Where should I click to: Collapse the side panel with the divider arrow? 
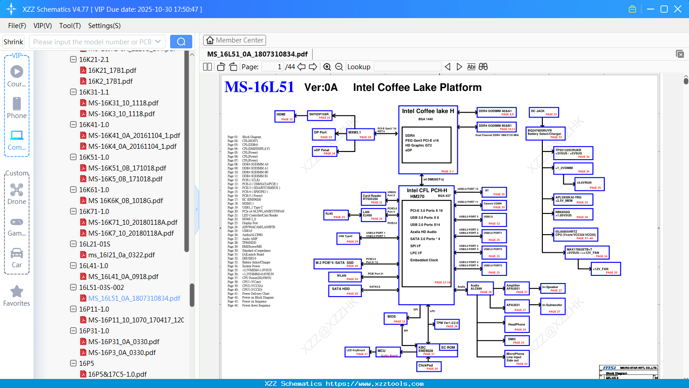(197, 209)
